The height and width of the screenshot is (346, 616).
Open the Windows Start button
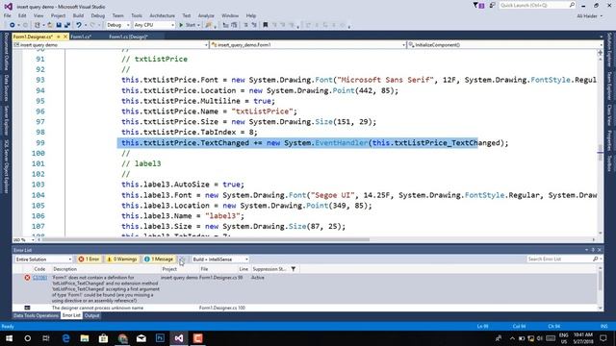point(9,338)
